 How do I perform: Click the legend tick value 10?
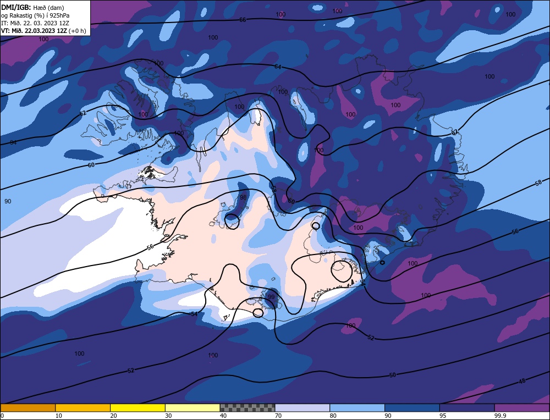[x=59, y=416]
